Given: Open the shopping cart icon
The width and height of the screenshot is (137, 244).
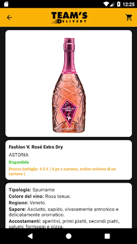Looking at the screenshot, I should point(129,17).
